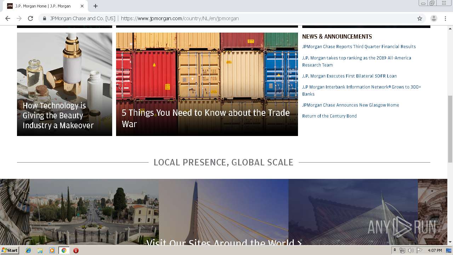Open the Opera icon in the taskbar
The width and height of the screenshot is (453, 255).
(x=76, y=250)
